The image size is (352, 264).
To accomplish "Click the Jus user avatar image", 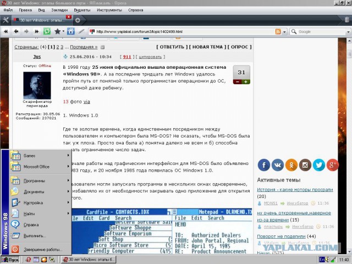I will 37,86.
